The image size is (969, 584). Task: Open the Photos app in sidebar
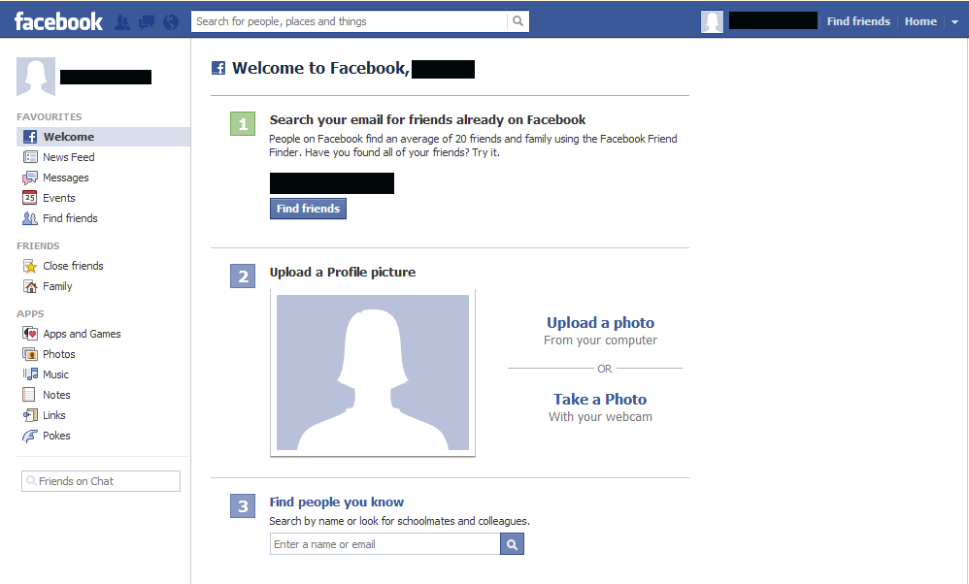coord(57,353)
